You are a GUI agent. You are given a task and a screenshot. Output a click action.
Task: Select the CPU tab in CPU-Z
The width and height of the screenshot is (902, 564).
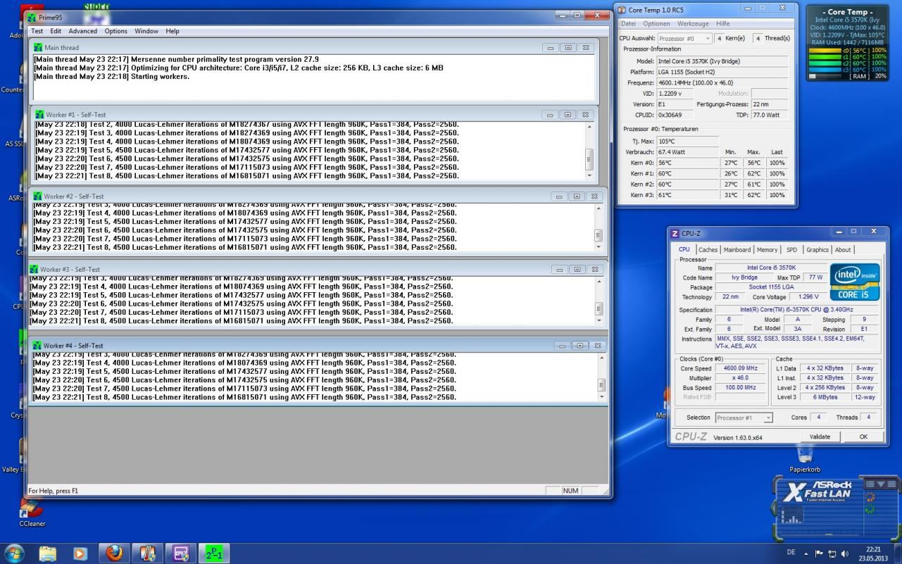(x=684, y=249)
